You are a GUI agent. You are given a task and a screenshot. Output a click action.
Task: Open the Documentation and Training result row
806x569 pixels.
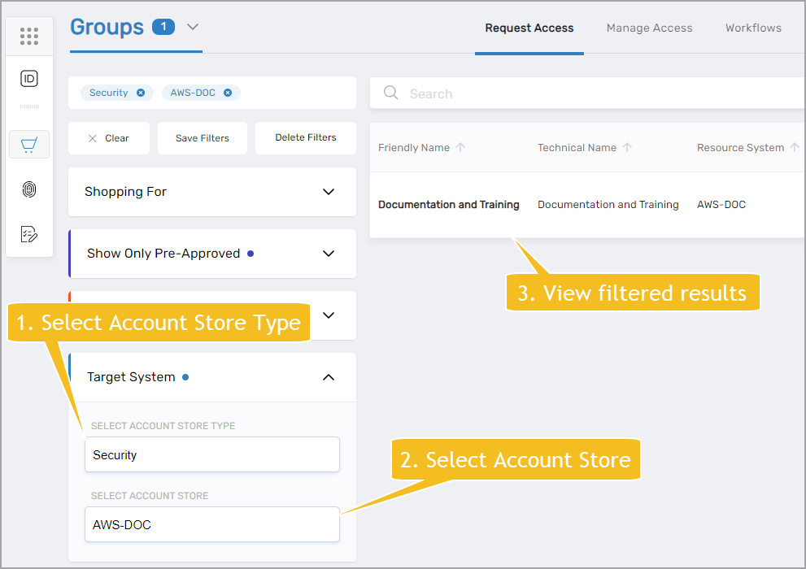point(449,205)
